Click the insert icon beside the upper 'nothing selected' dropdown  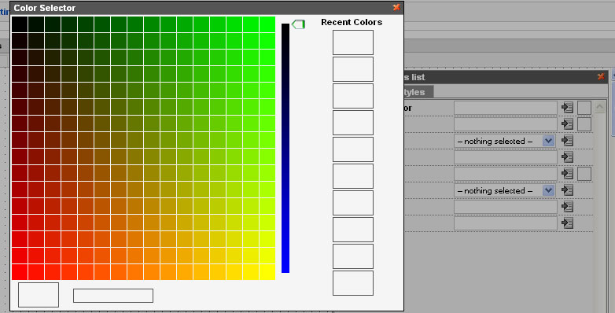[567, 141]
